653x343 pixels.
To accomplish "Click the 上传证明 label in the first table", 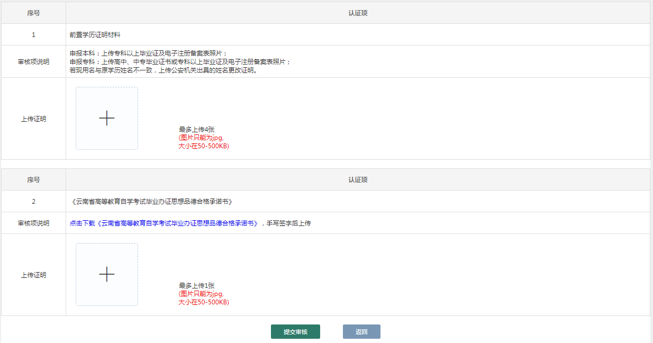I will tap(33, 119).
